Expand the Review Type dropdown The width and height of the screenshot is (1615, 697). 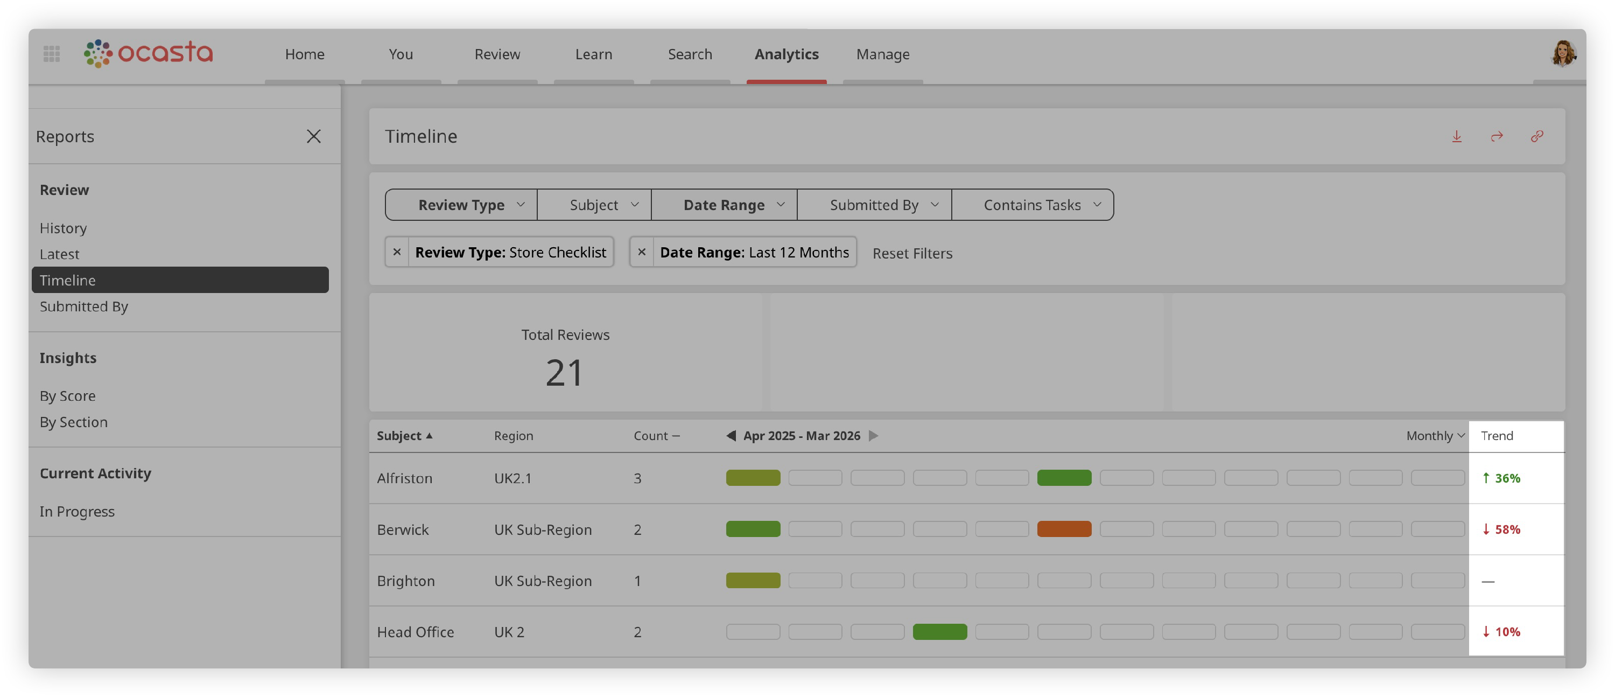coord(461,205)
